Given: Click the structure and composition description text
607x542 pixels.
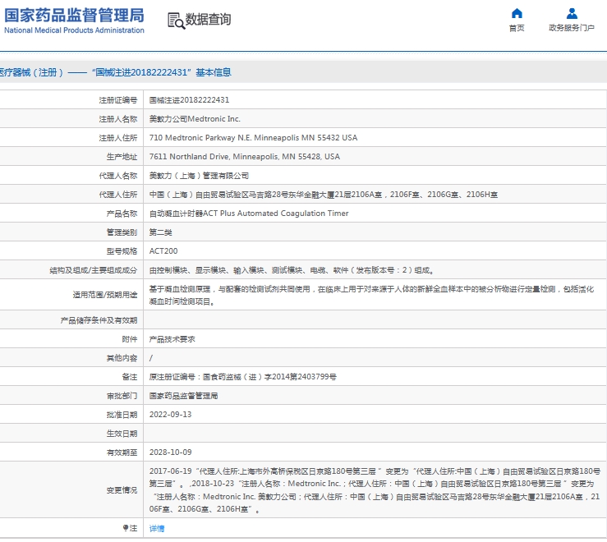Looking at the screenshot, I should coord(291,270).
